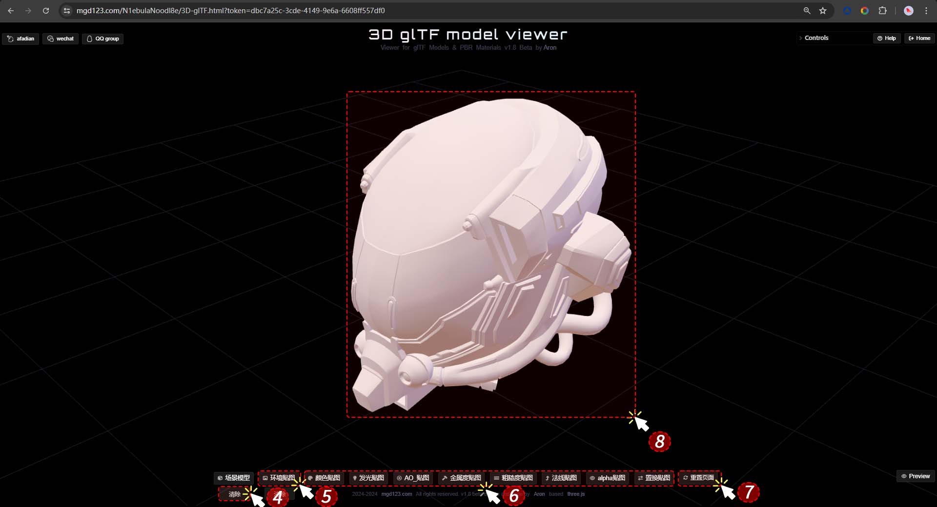Select the 发光贴图 emissive map button

coord(368,478)
